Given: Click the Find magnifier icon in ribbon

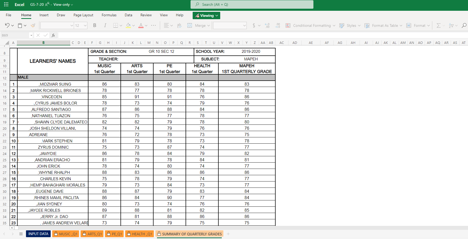Looking at the screenshot, I should click(464, 25).
